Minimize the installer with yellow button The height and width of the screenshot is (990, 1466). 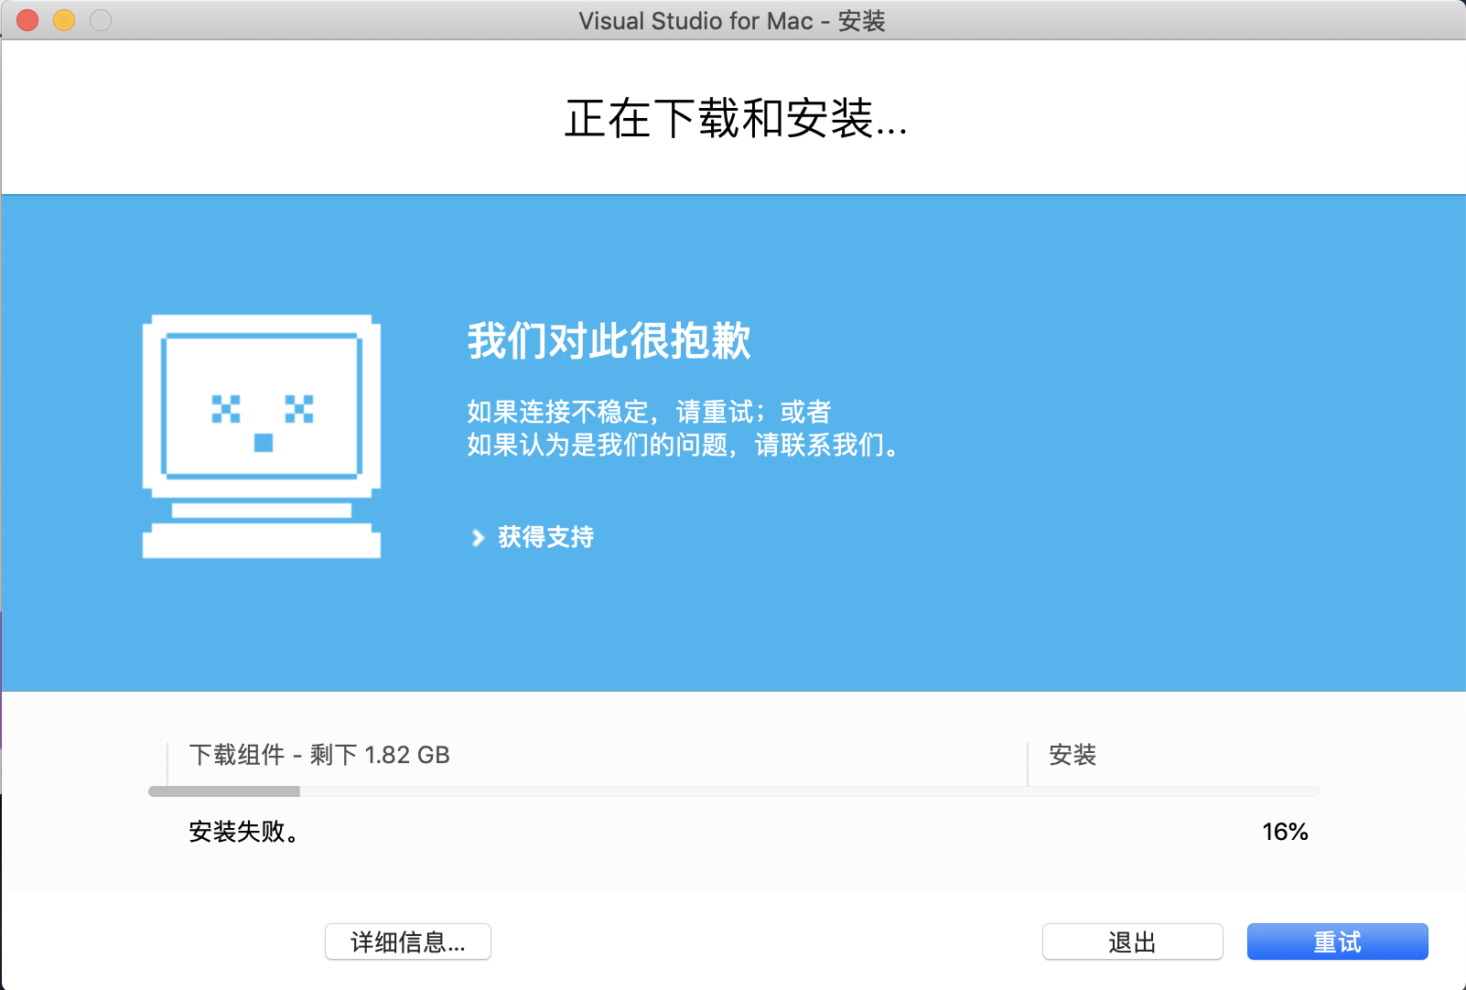[64, 20]
